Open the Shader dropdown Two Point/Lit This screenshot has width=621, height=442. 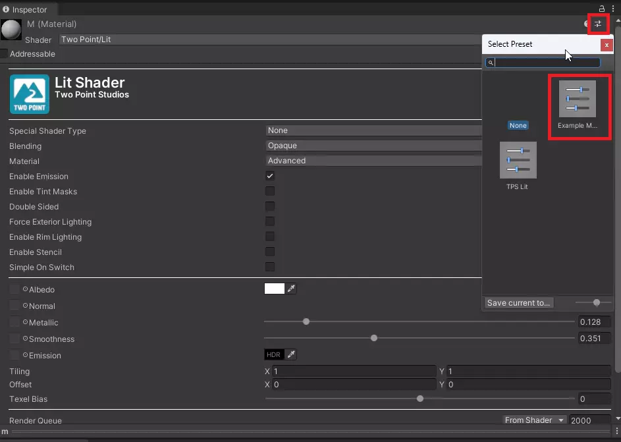[x=270, y=40]
